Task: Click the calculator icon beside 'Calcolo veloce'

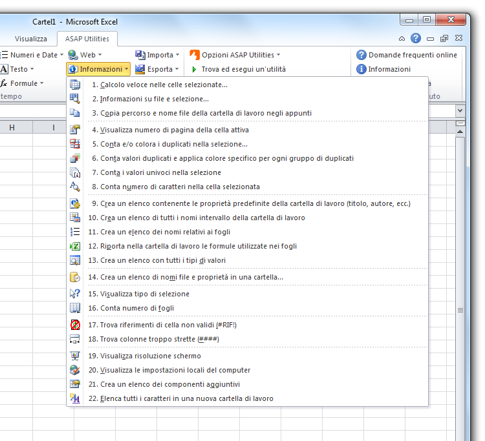Action: coord(75,85)
